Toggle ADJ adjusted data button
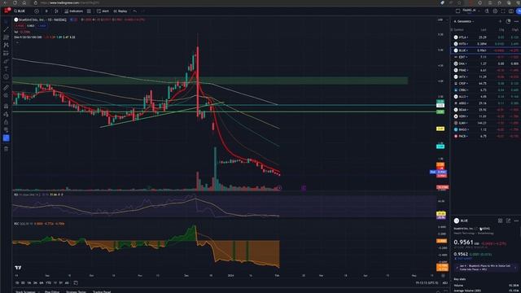The image size is (521, 293). pyautogui.click(x=445, y=282)
